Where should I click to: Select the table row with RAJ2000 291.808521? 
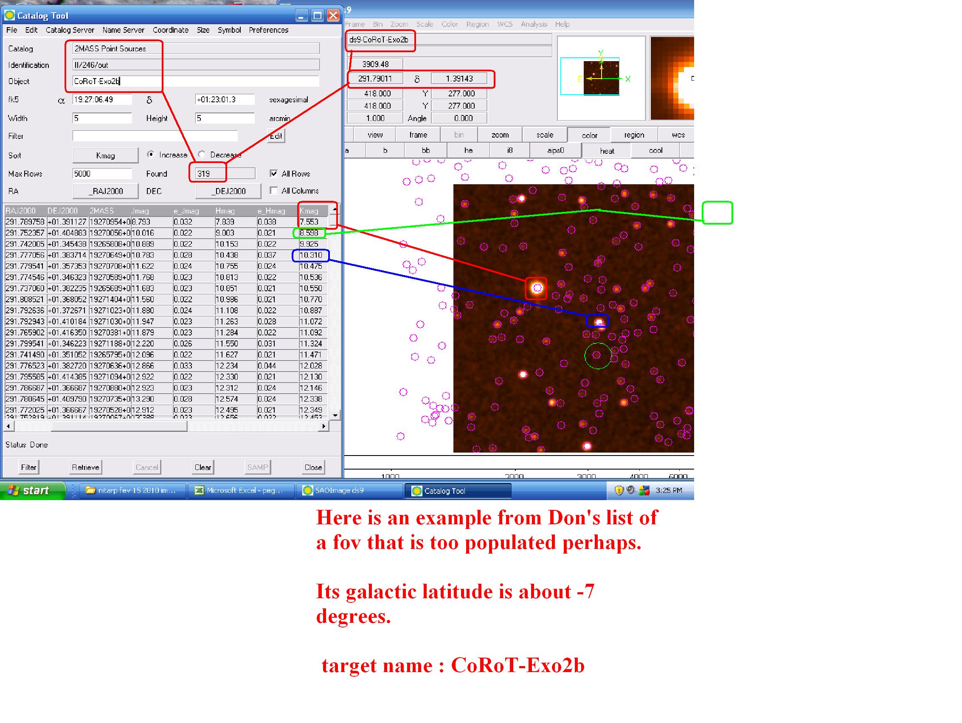pyautogui.click(x=166, y=300)
